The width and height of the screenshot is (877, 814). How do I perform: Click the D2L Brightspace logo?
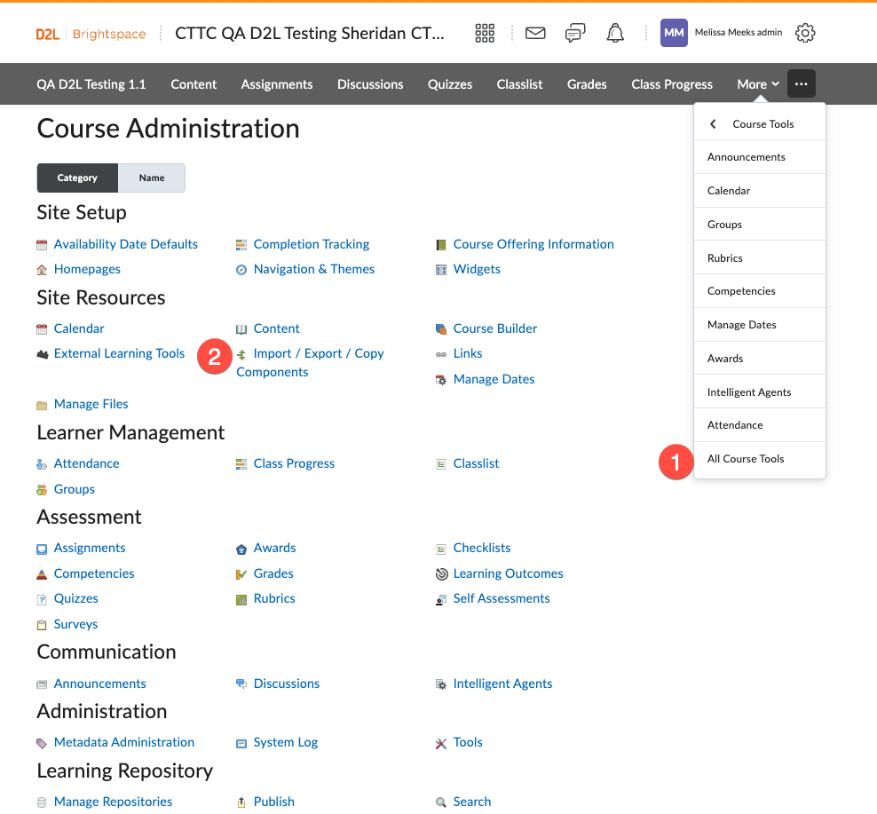point(91,34)
